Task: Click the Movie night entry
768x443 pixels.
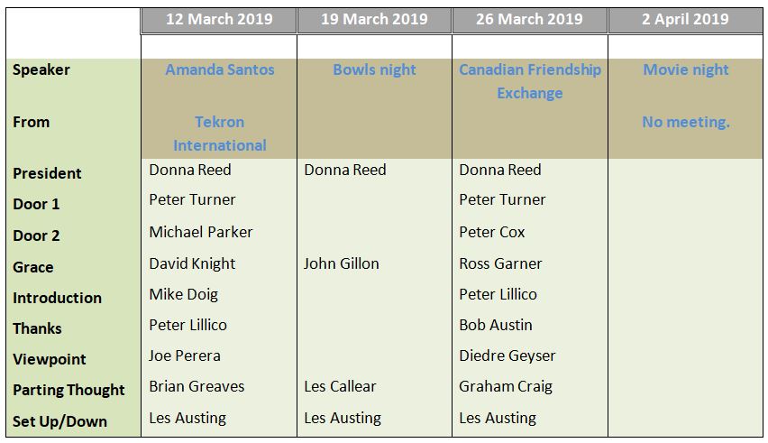Action: [x=686, y=69]
